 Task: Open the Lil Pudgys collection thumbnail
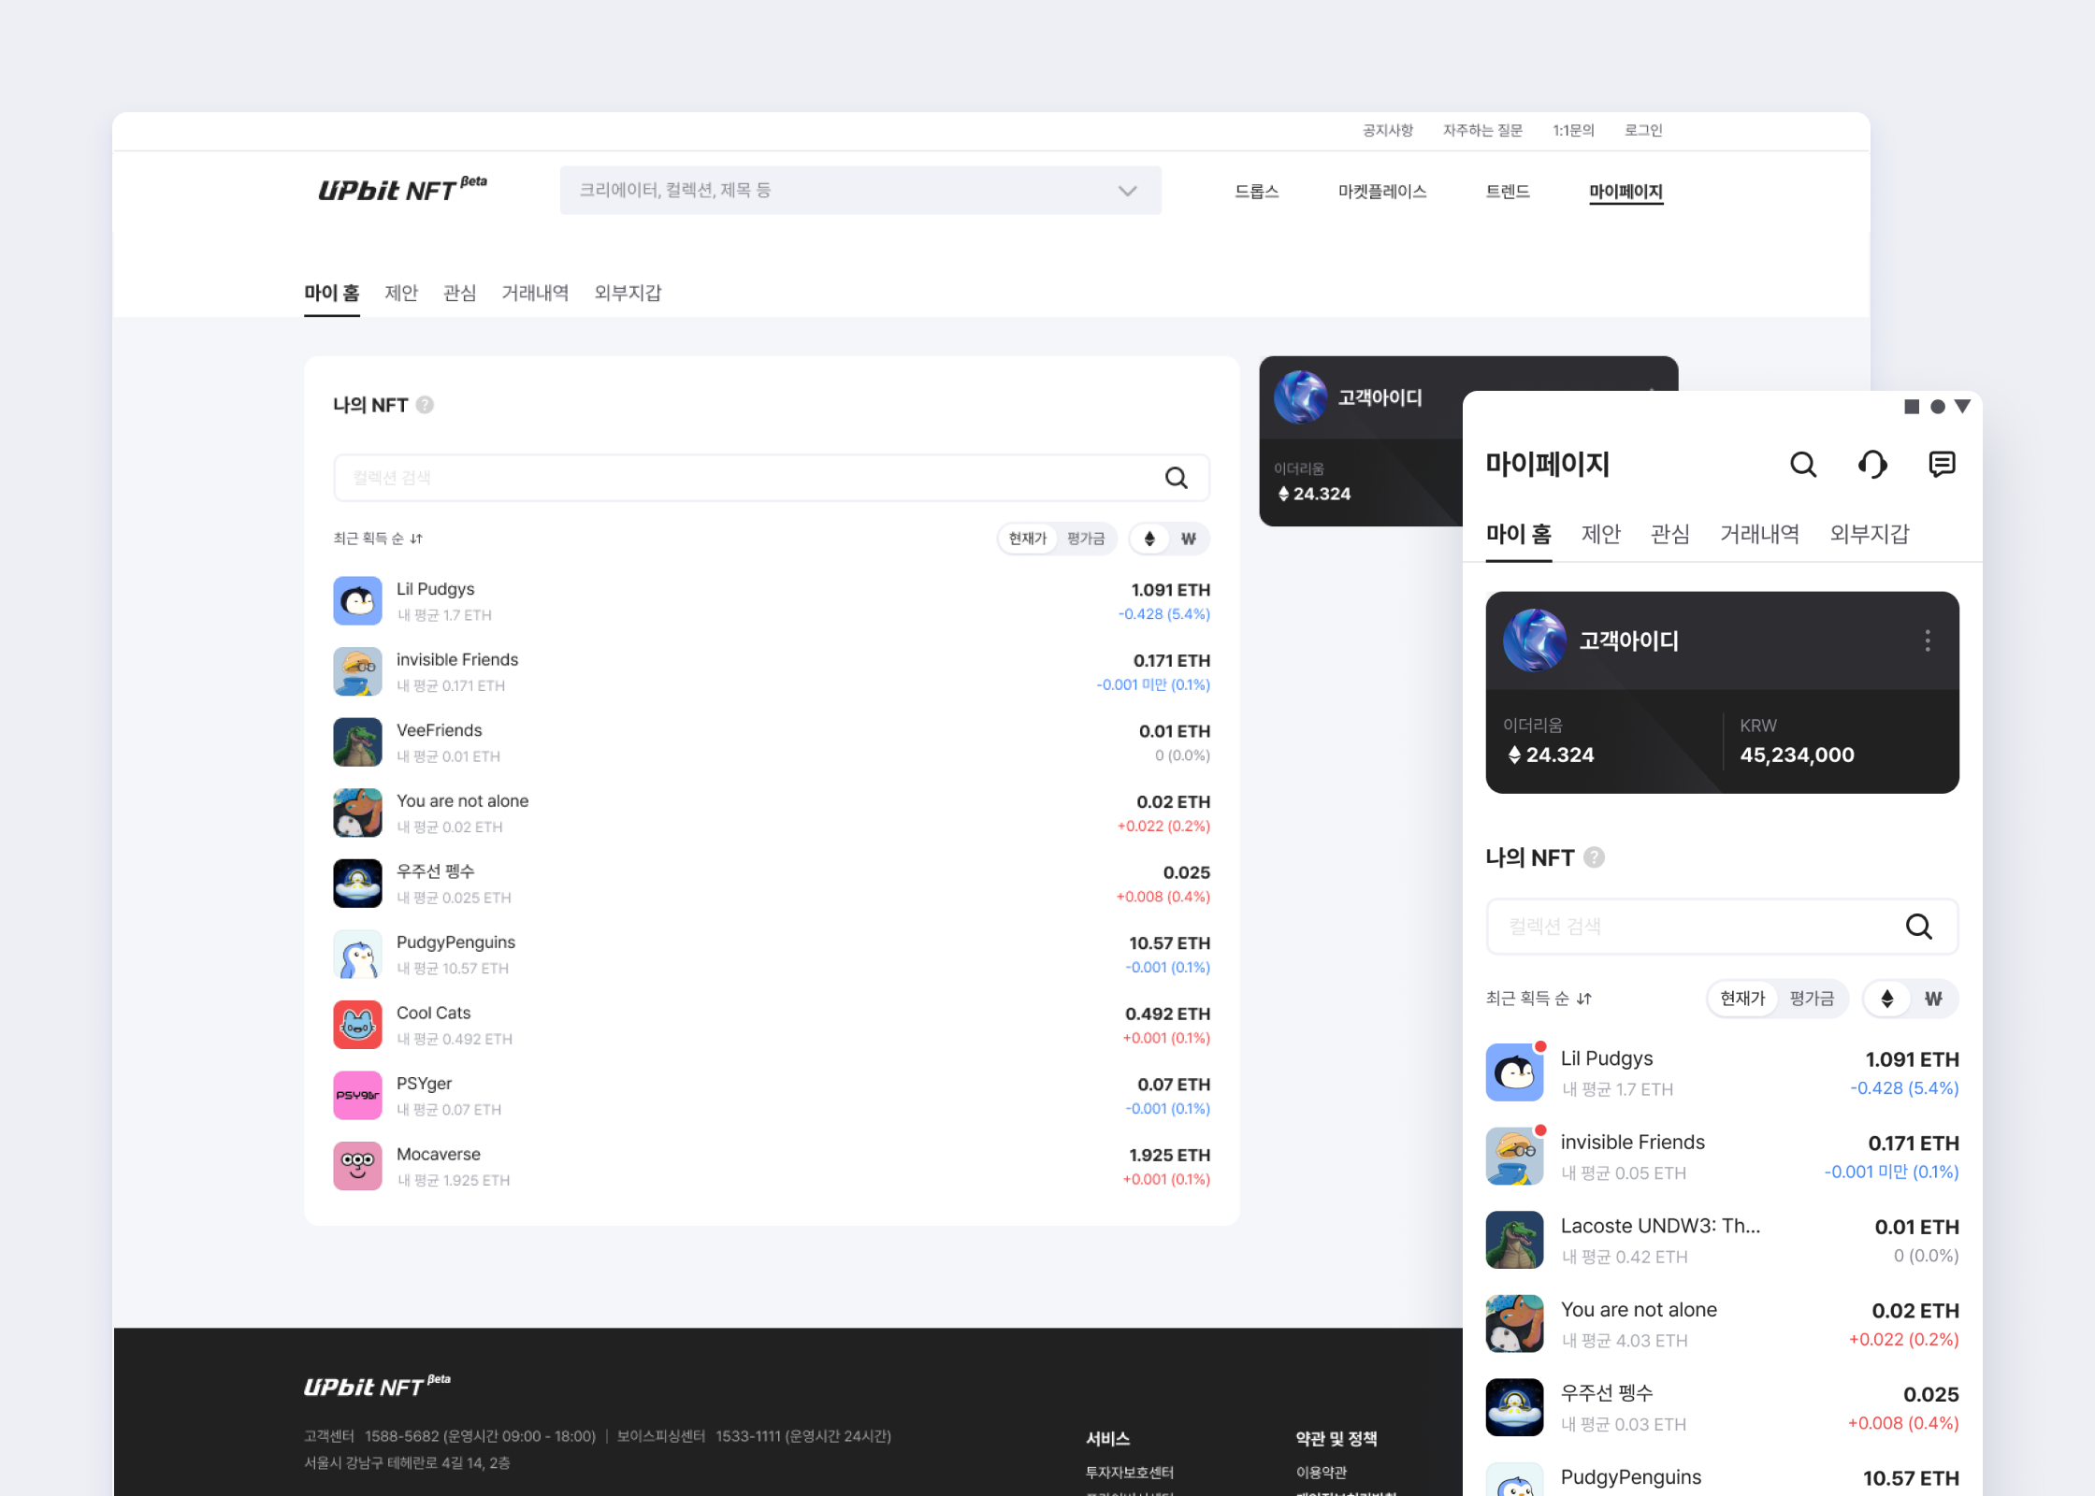(357, 601)
